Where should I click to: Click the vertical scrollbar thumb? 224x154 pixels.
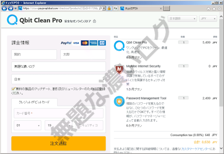point(221,62)
